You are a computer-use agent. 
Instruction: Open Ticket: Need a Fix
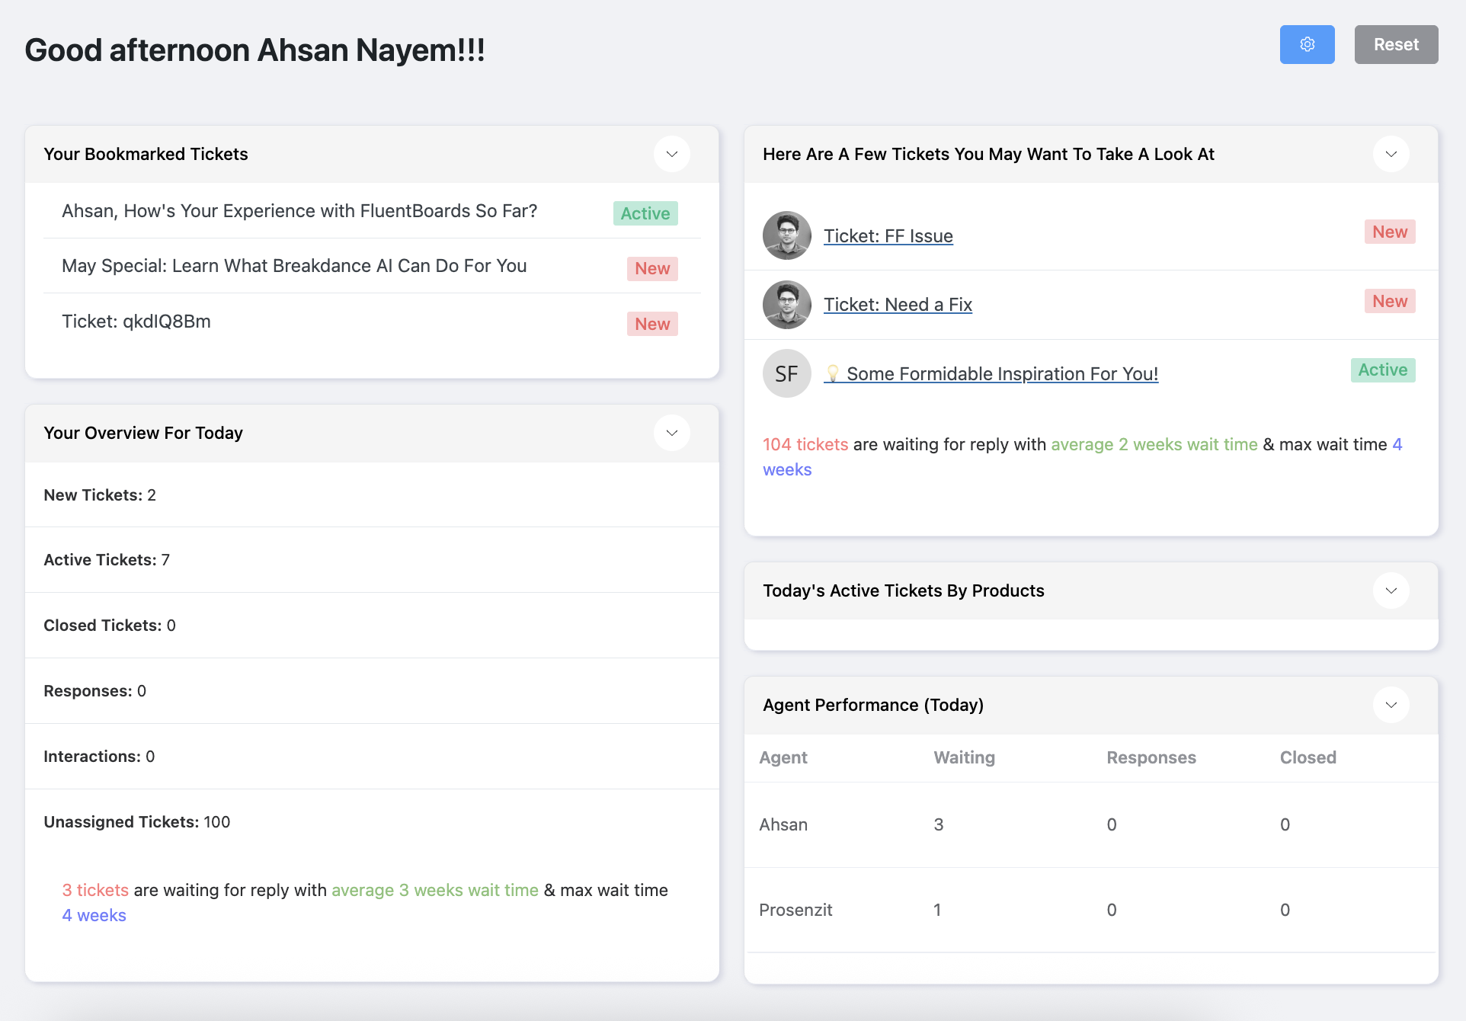(x=897, y=304)
